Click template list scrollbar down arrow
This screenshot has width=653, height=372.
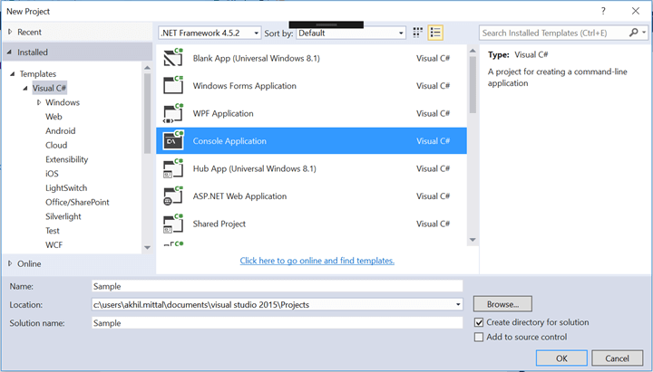(473, 240)
